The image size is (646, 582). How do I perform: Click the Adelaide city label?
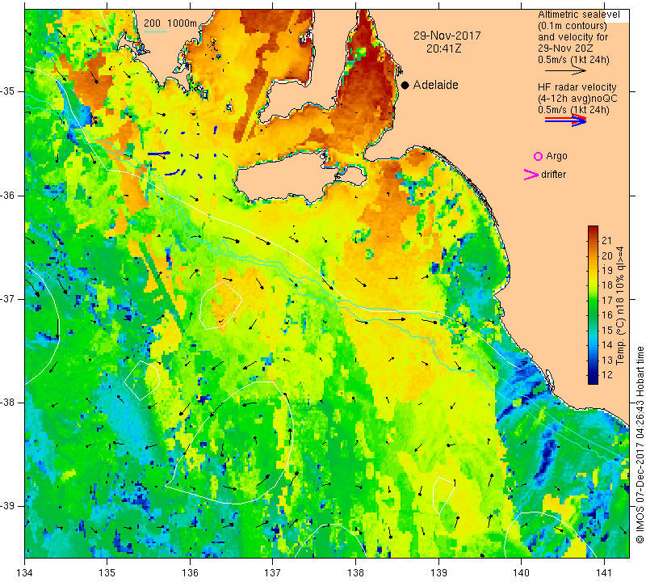click(435, 85)
